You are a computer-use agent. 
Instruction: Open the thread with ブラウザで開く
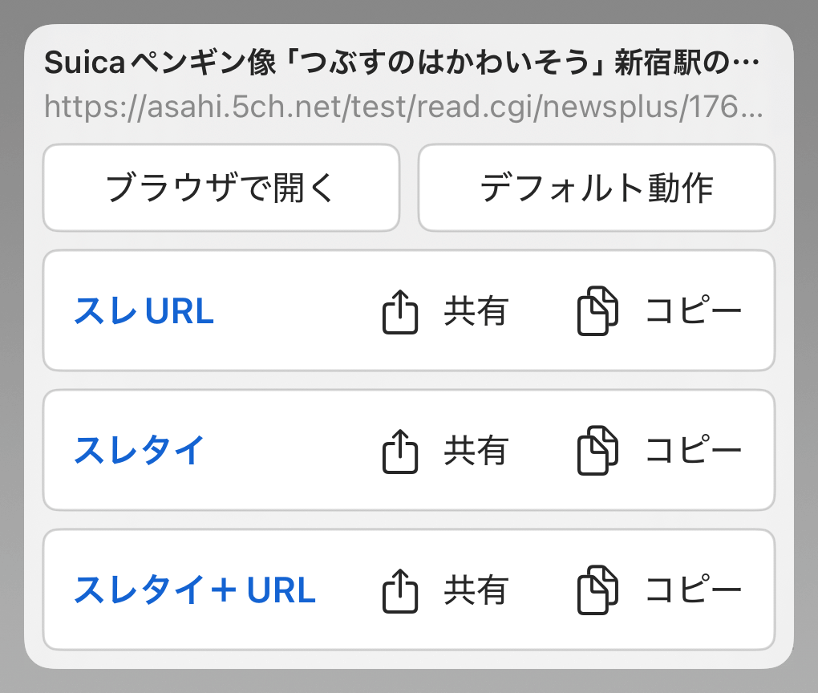coord(221,188)
